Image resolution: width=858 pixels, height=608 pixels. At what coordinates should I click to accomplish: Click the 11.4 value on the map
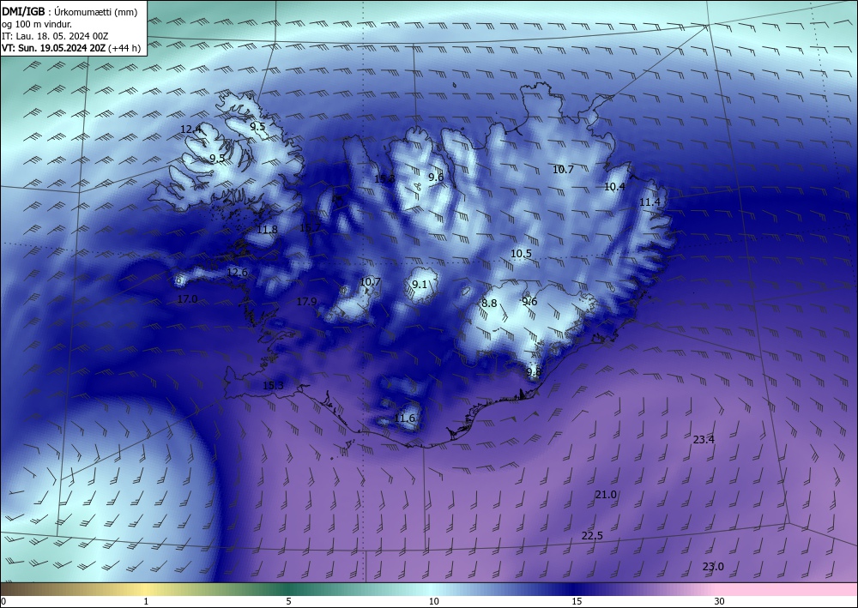click(650, 202)
